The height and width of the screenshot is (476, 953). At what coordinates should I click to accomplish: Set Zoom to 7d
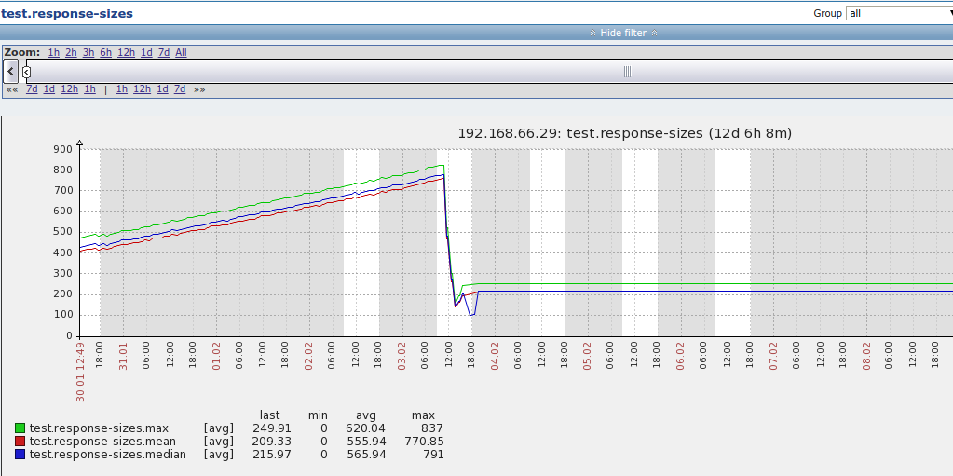(x=164, y=52)
